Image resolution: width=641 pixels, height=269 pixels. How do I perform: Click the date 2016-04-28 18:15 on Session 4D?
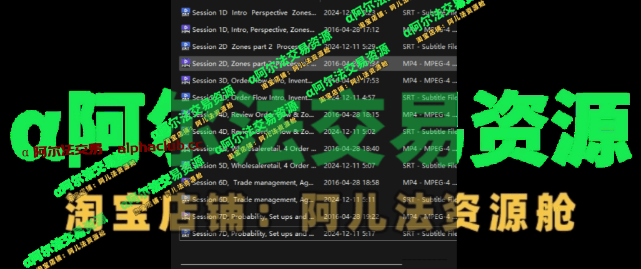click(x=351, y=114)
